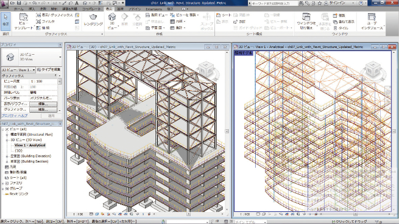Screen dimensions: 399x224
Task: Open the フィルタ (Filters) tool
Action: [46, 21]
